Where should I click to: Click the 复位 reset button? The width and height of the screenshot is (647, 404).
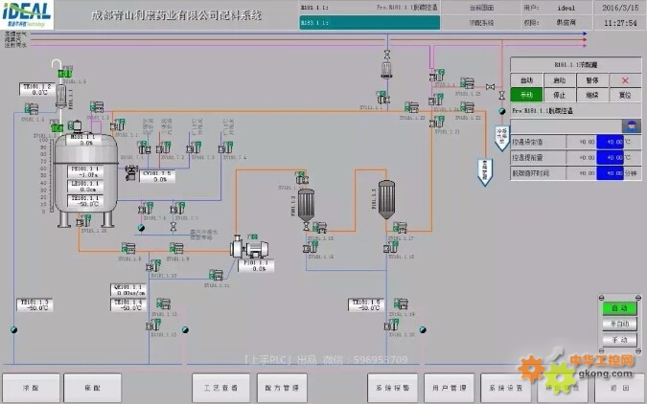[625, 95]
